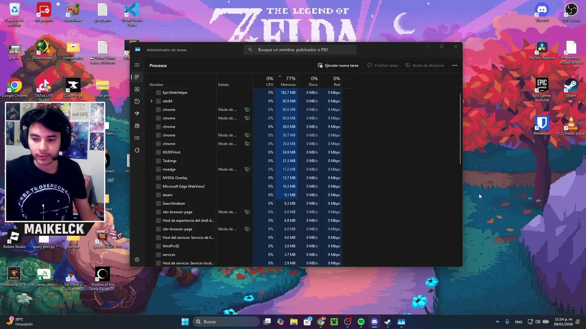Show hidden system tray icons chevron
This screenshot has width=586, height=329.
pos(497,322)
